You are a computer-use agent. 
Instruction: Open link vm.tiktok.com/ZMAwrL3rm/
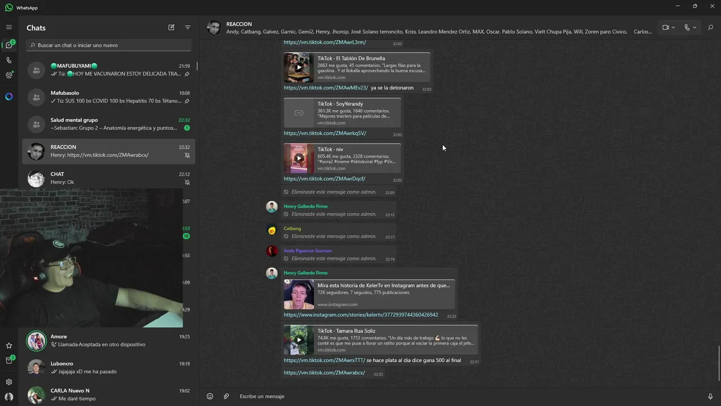tap(324, 42)
